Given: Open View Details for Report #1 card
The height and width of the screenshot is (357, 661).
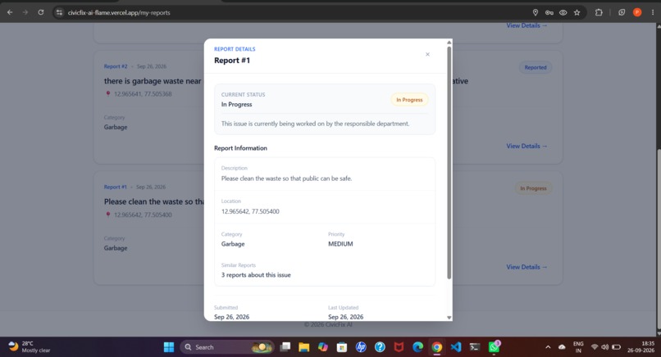Looking at the screenshot, I should click(x=527, y=267).
